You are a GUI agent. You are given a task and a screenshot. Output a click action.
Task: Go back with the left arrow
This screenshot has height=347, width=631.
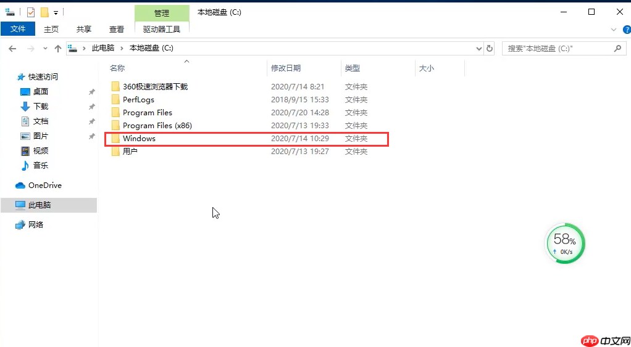point(12,49)
